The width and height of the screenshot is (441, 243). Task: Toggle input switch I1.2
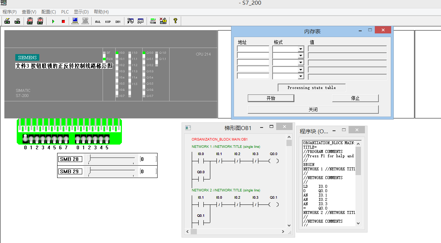[x=89, y=139]
